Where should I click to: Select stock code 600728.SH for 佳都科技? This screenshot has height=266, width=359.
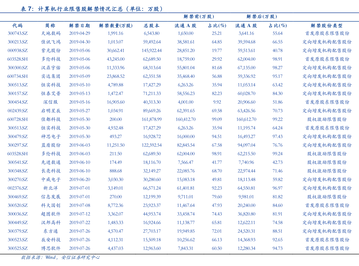[17, 119]
